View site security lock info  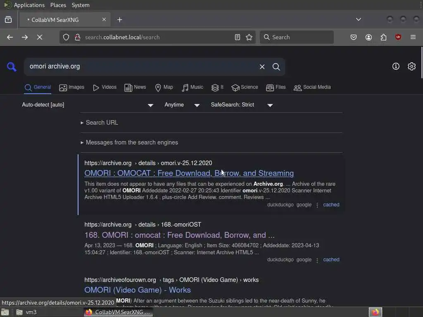click(77, 37)
